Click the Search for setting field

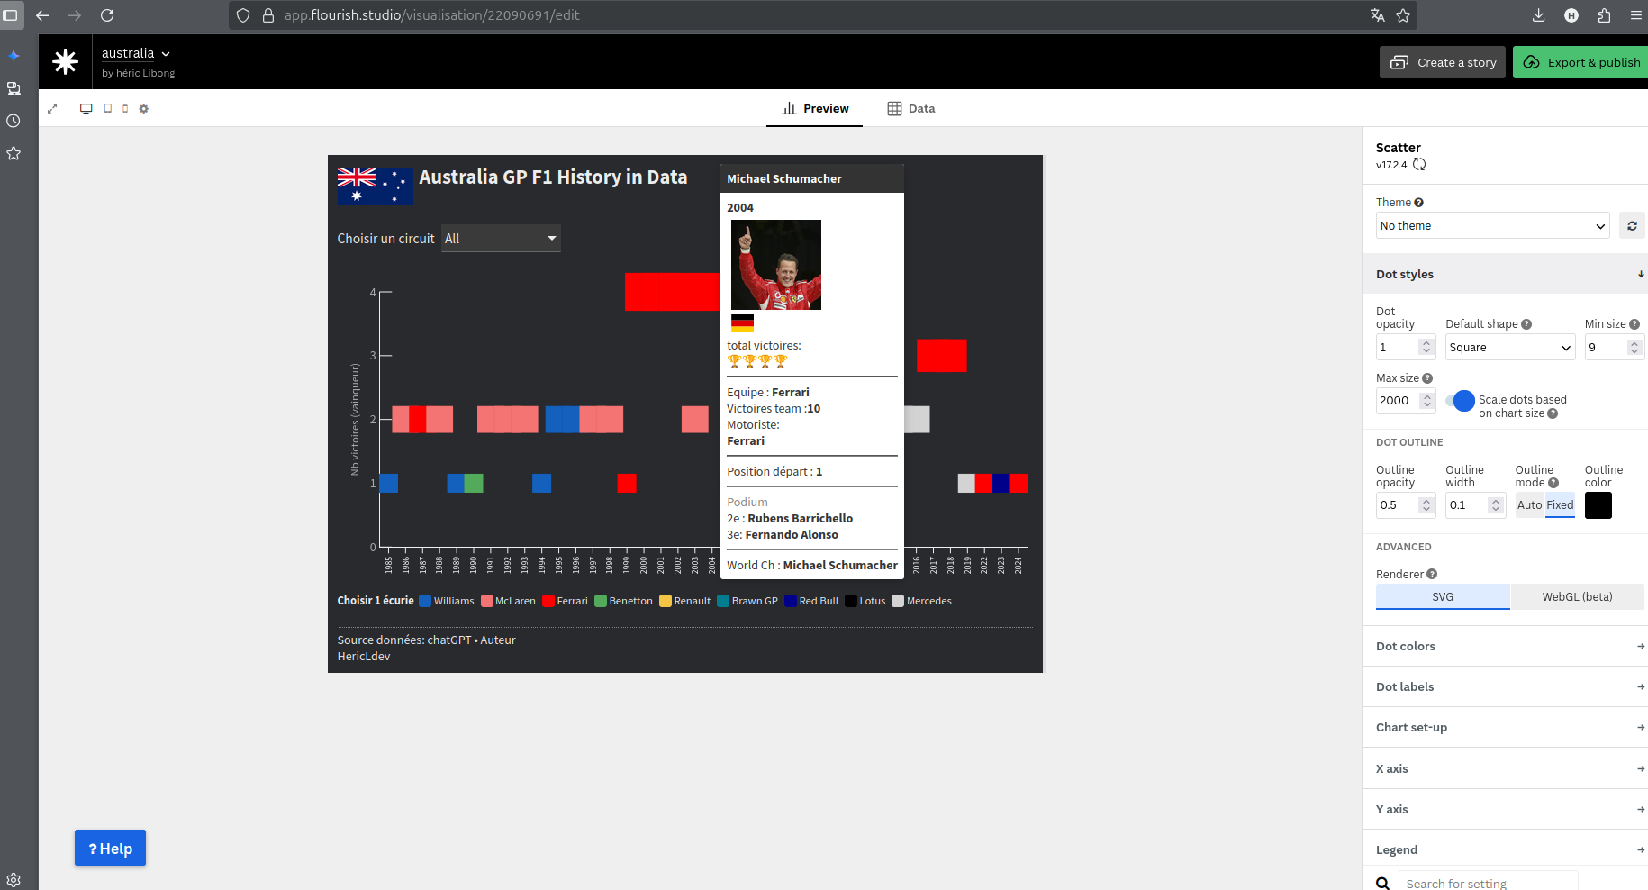click(1488, 884)
